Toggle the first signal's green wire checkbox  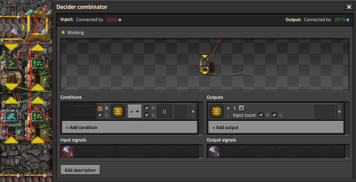pos(100,115)
